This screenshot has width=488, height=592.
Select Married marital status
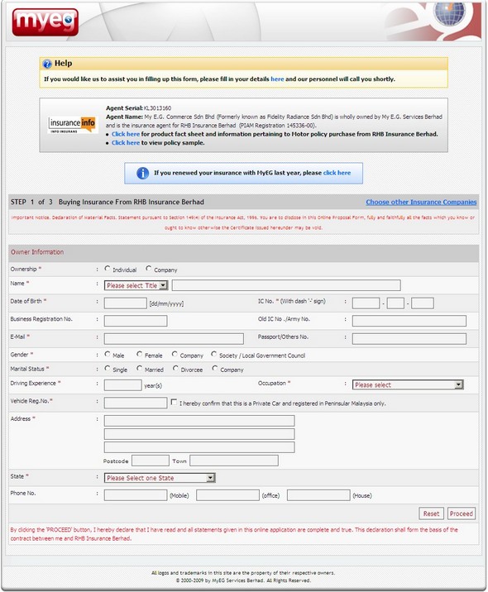(140, 368)
